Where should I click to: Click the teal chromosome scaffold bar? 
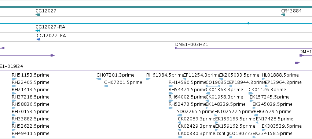click(x=156, y=7)
